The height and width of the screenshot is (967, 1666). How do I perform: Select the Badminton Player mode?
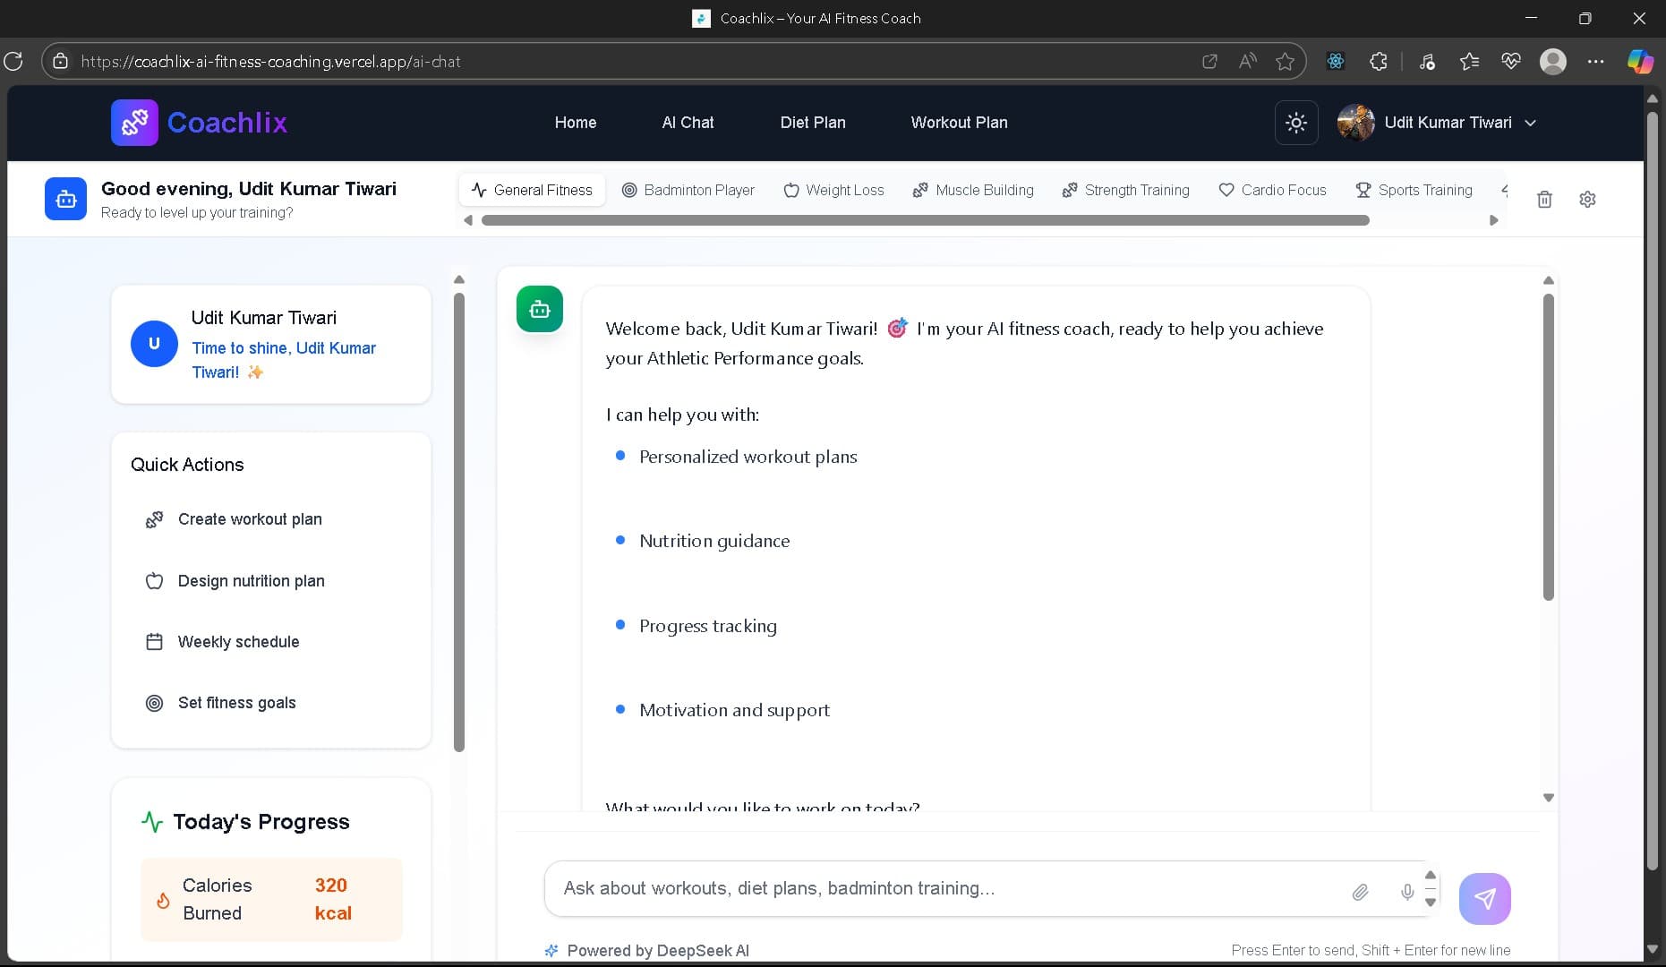coord(688,190)
